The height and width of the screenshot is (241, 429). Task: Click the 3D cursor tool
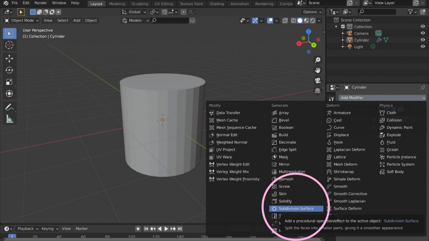tap(9, 45)
